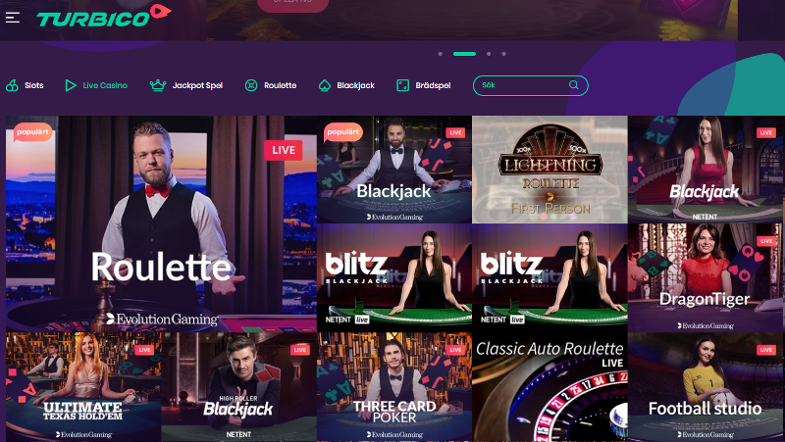Open the large Evolution Gaming Roulette game
The height and width of the screenshot is (442, 785).
pyautogui.click(x=161, y=224)
